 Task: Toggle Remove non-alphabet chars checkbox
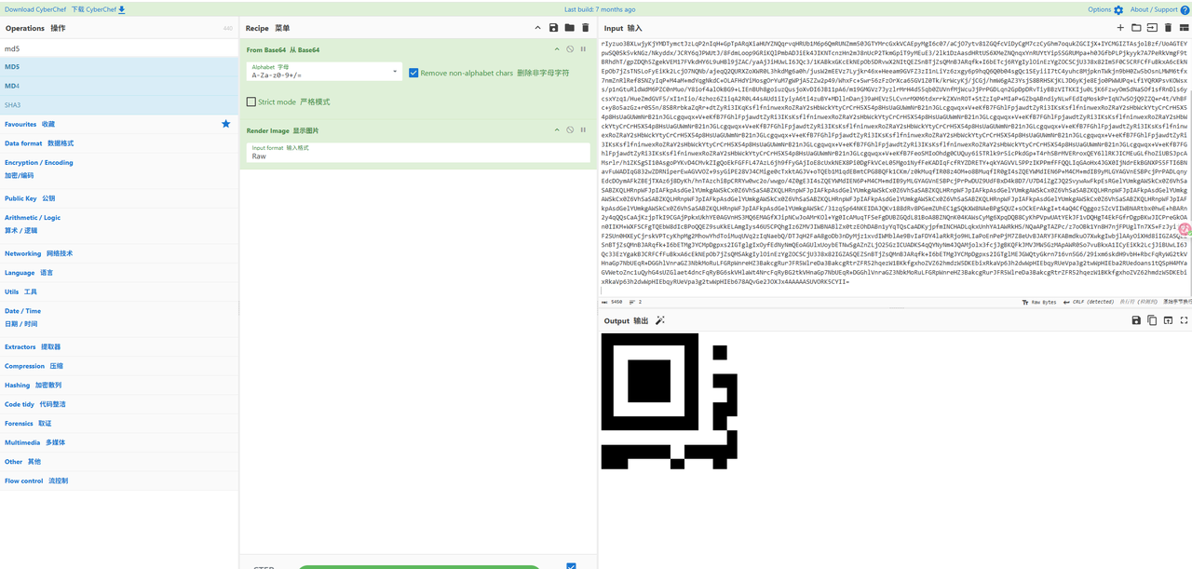point(413,73)
